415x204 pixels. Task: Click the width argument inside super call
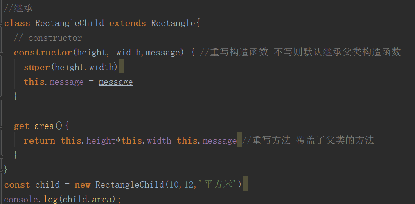101,67
